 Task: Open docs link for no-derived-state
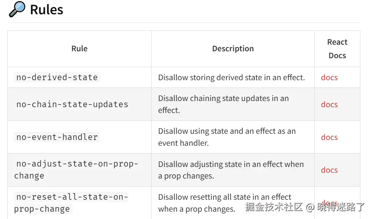[x=329, y=77]
